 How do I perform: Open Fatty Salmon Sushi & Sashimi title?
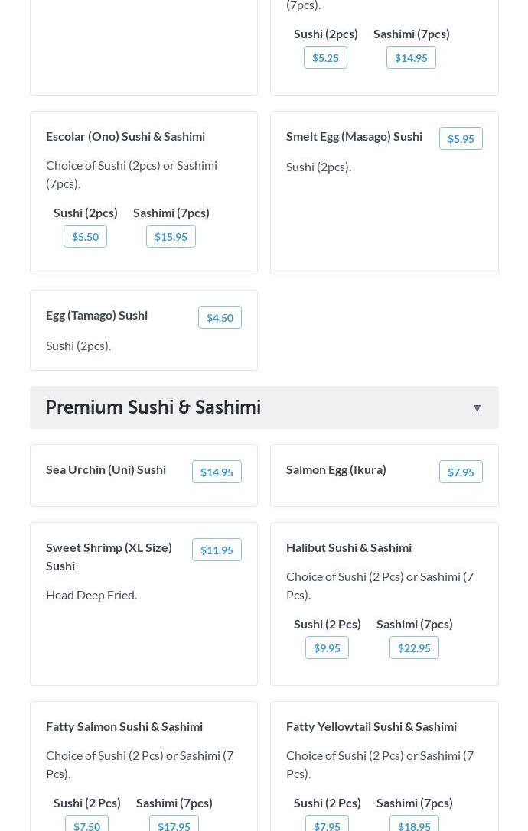tap(124, 726)
